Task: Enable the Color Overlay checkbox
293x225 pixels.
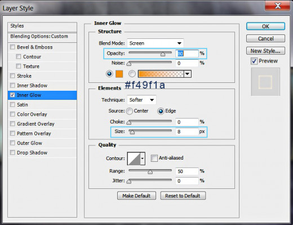Action: pyautogui.click(x=12, y=114)
